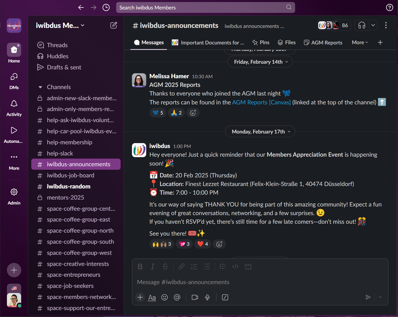Image resolution: width=398 pixels, height=317 pixels.
Task: Open slash shortcuts in composer
Action: (x=225, y=297)
